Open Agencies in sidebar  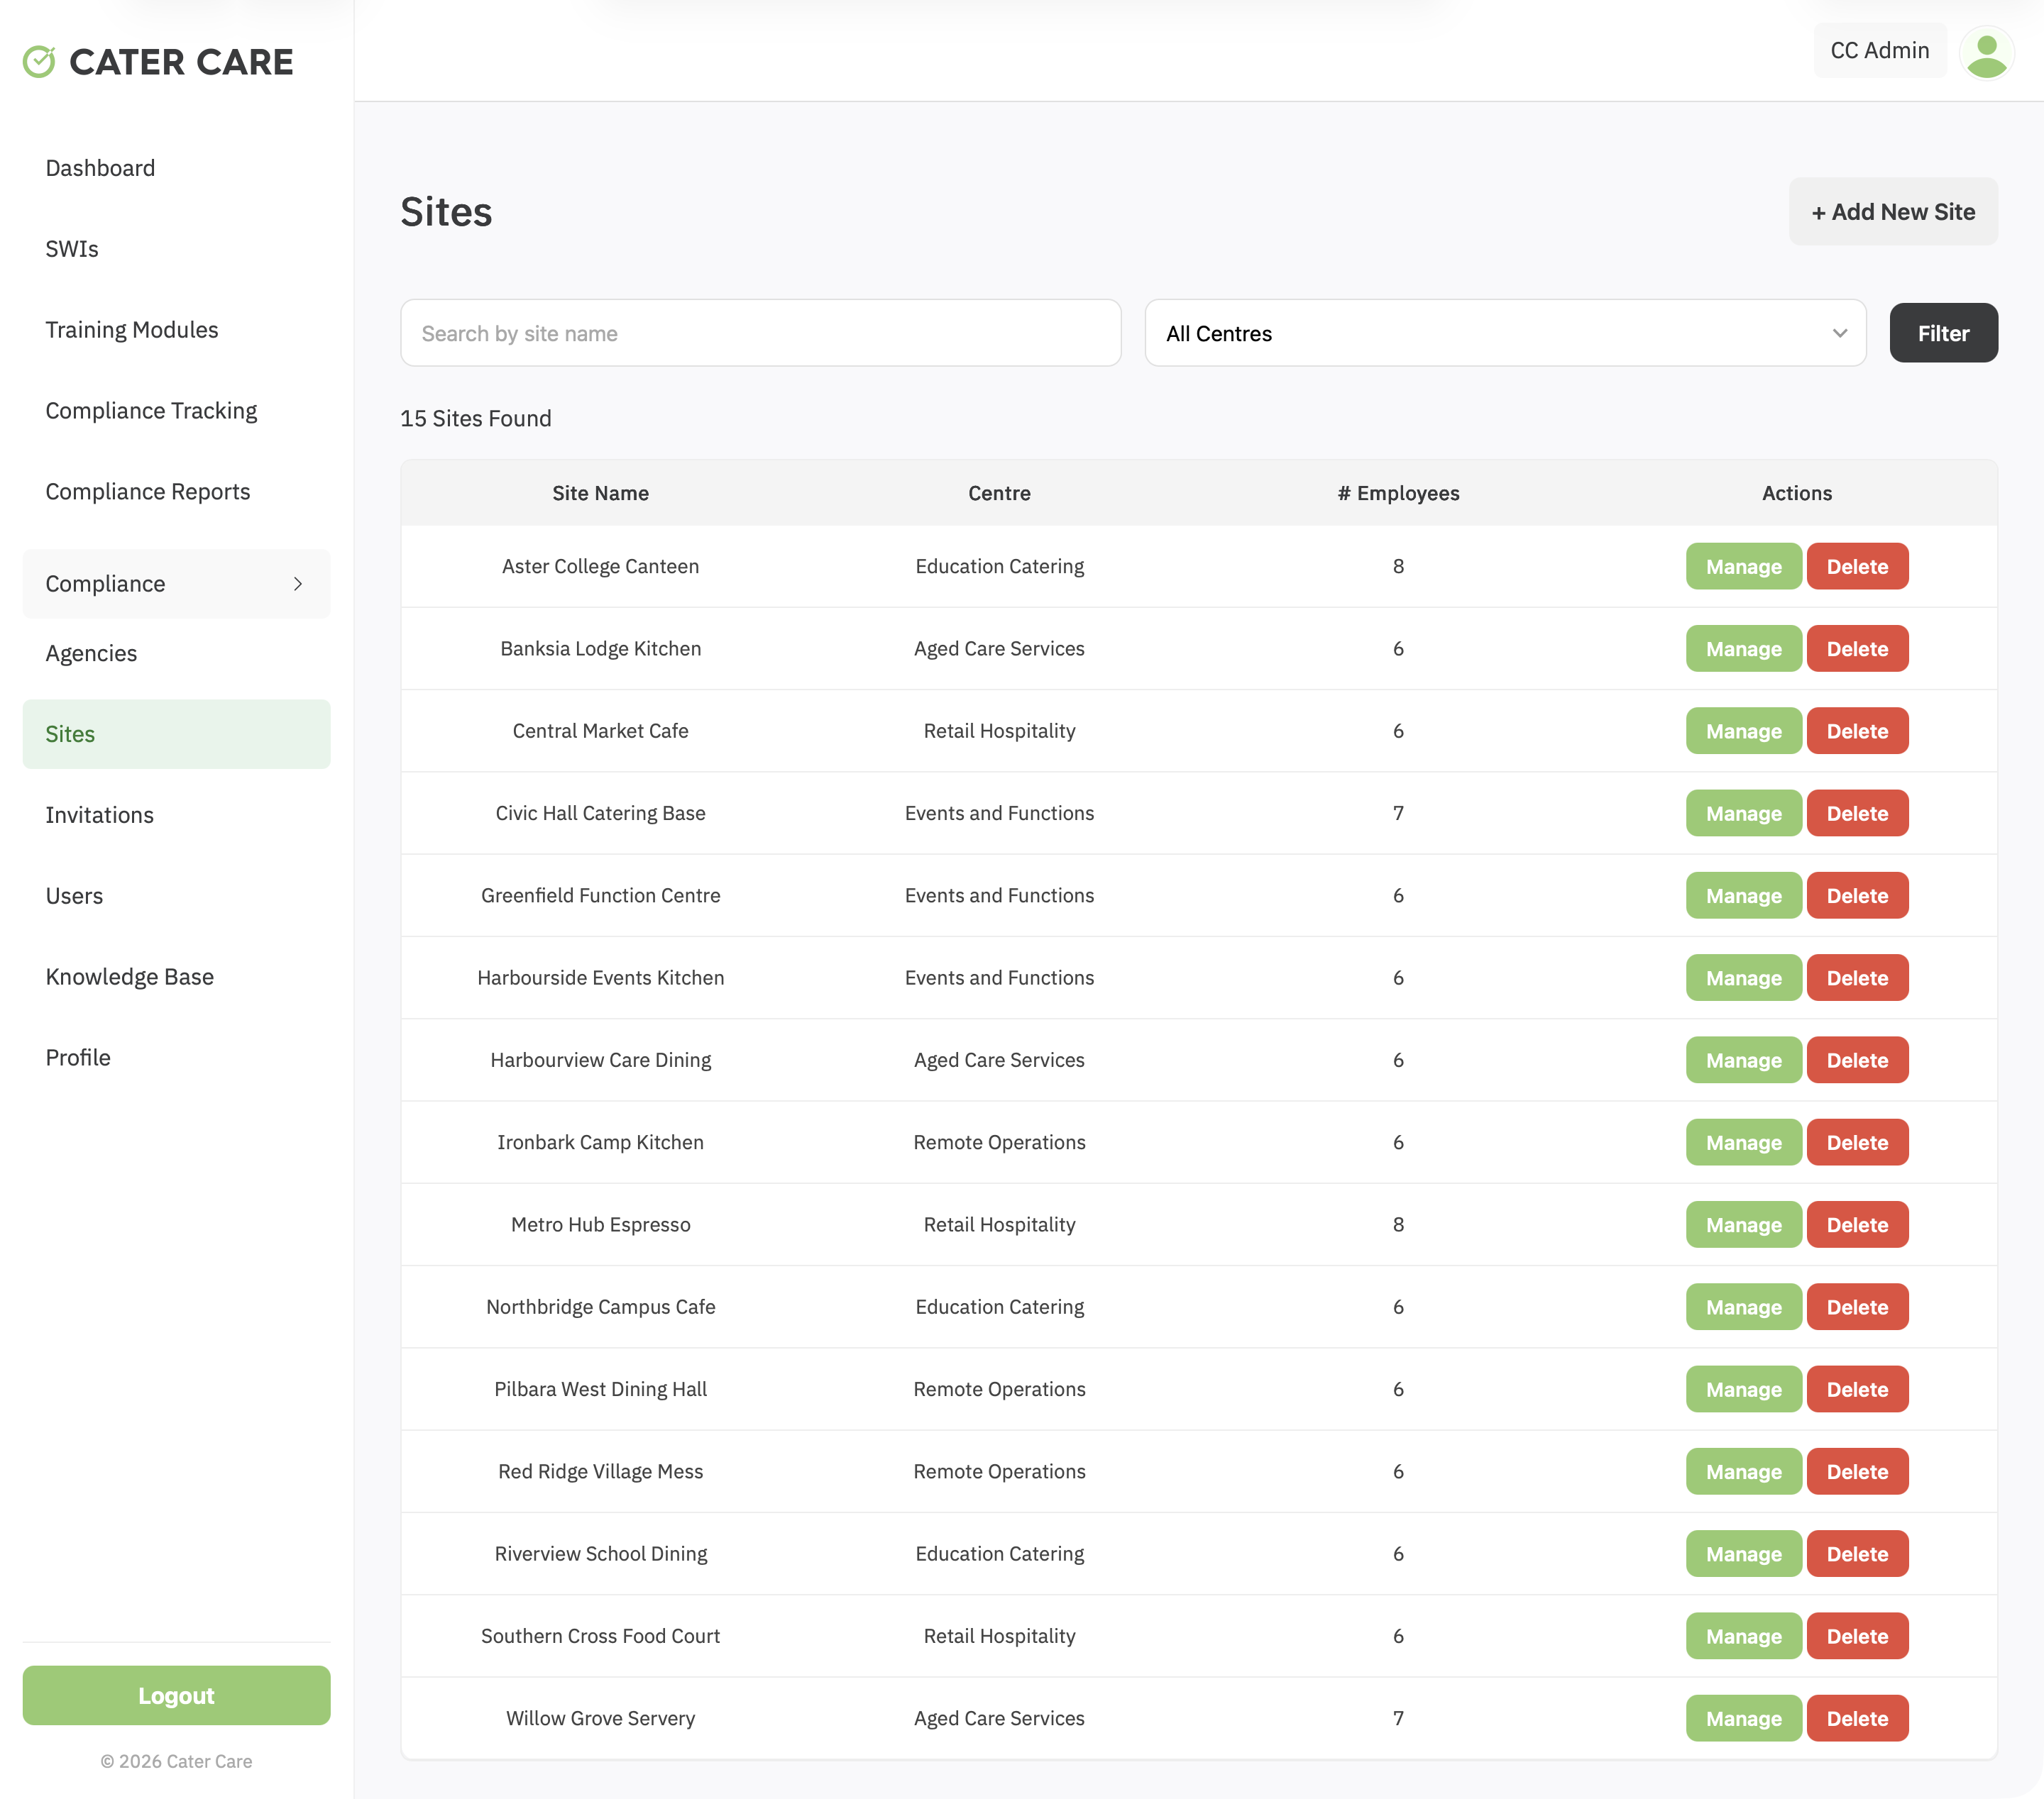(91, 653)
